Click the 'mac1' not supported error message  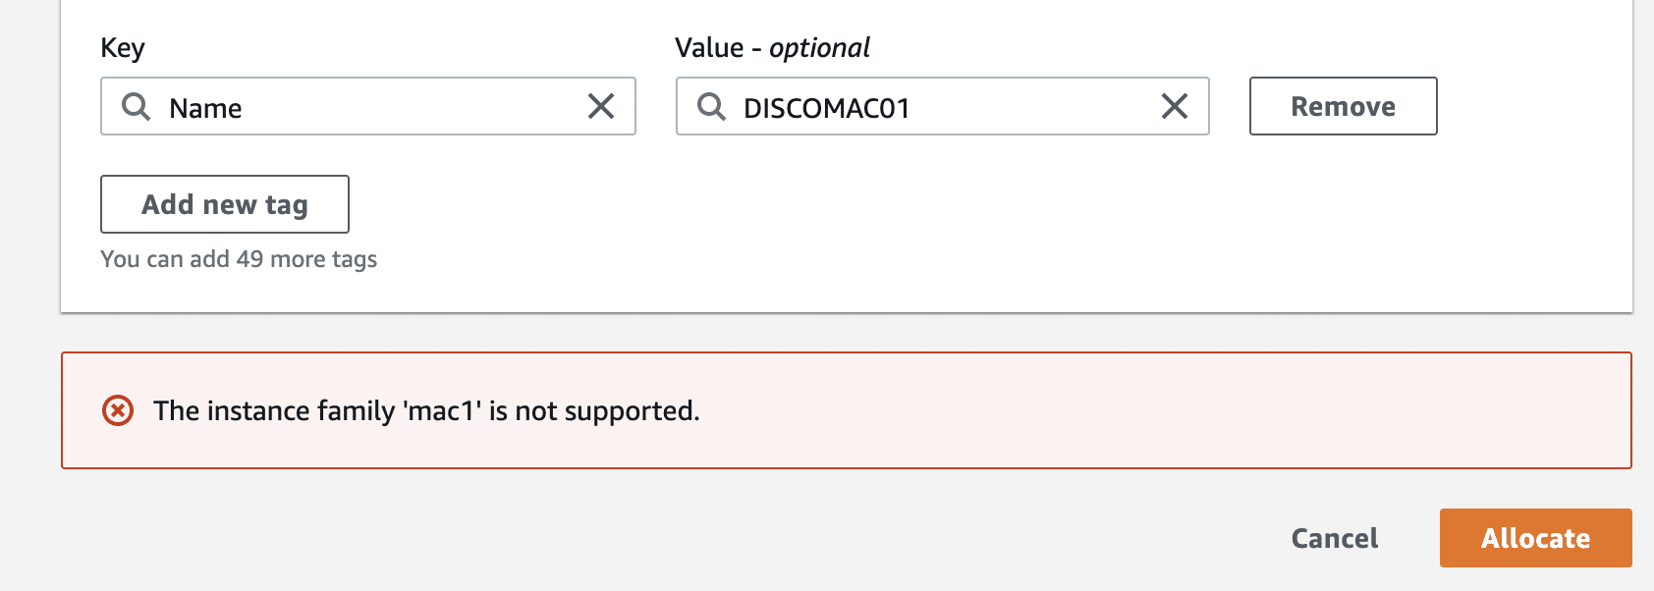click(x=426, y=410)
